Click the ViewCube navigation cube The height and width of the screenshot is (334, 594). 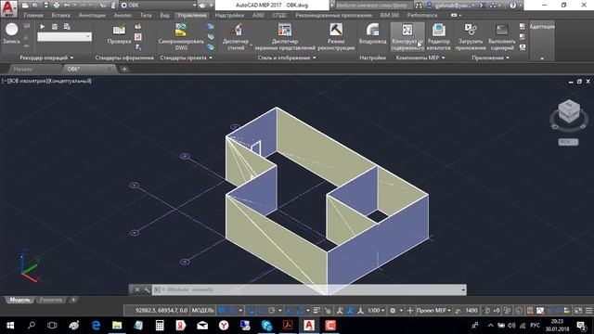coord(569,111)
